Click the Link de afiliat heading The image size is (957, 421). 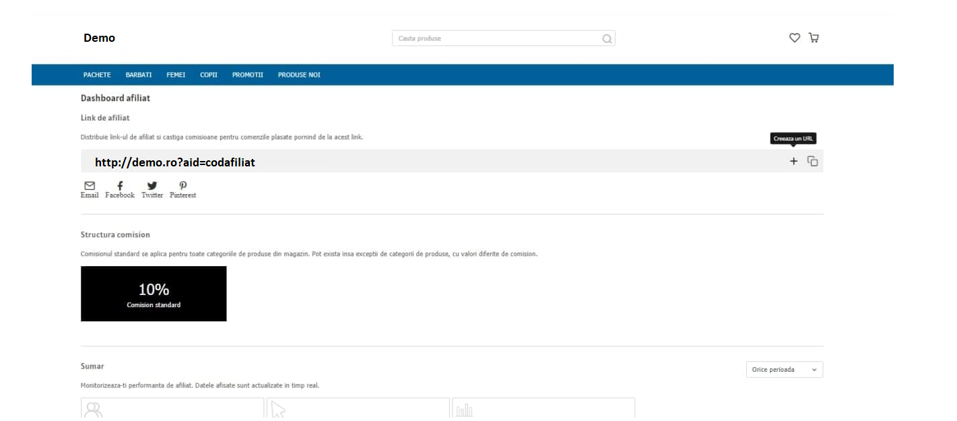[x=105, y=118]
